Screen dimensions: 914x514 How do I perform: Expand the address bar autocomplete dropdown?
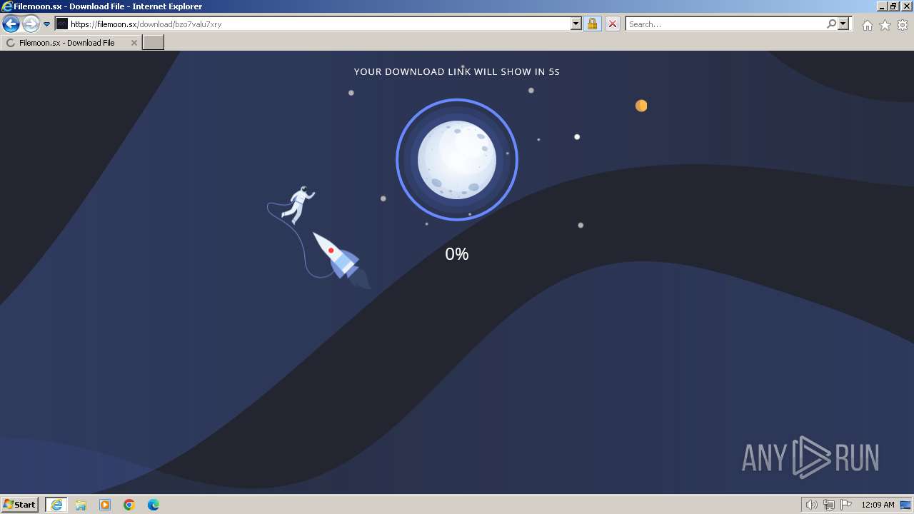576,24
